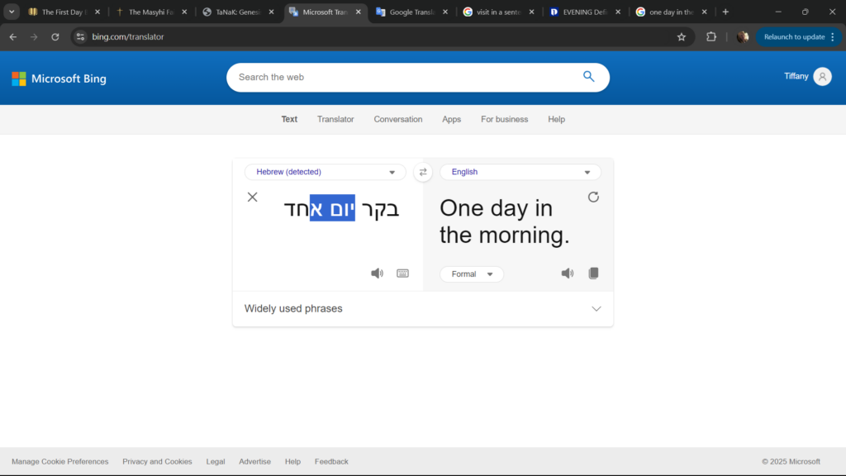Viewport: 846px width, 476px height.
Task: Swap source and target languages
Action: [423, 172]
